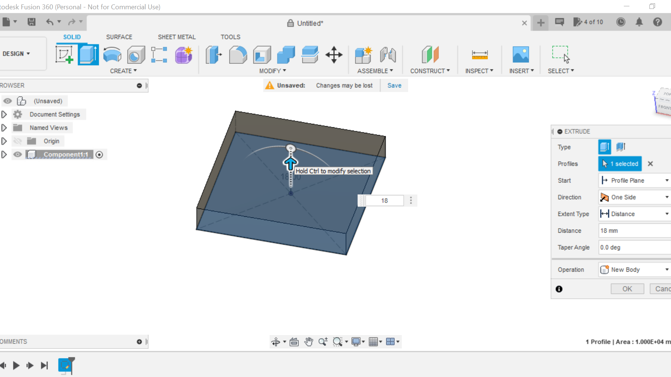Image resolution: width=671 pixels, height=377 pixels.
Task: Hide Component1:1 using its eye icon
Action: click(x=17, y=154)
